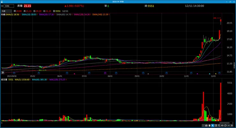
Task: Zoom out with the minus icon
Action: (x=229, y=125)
